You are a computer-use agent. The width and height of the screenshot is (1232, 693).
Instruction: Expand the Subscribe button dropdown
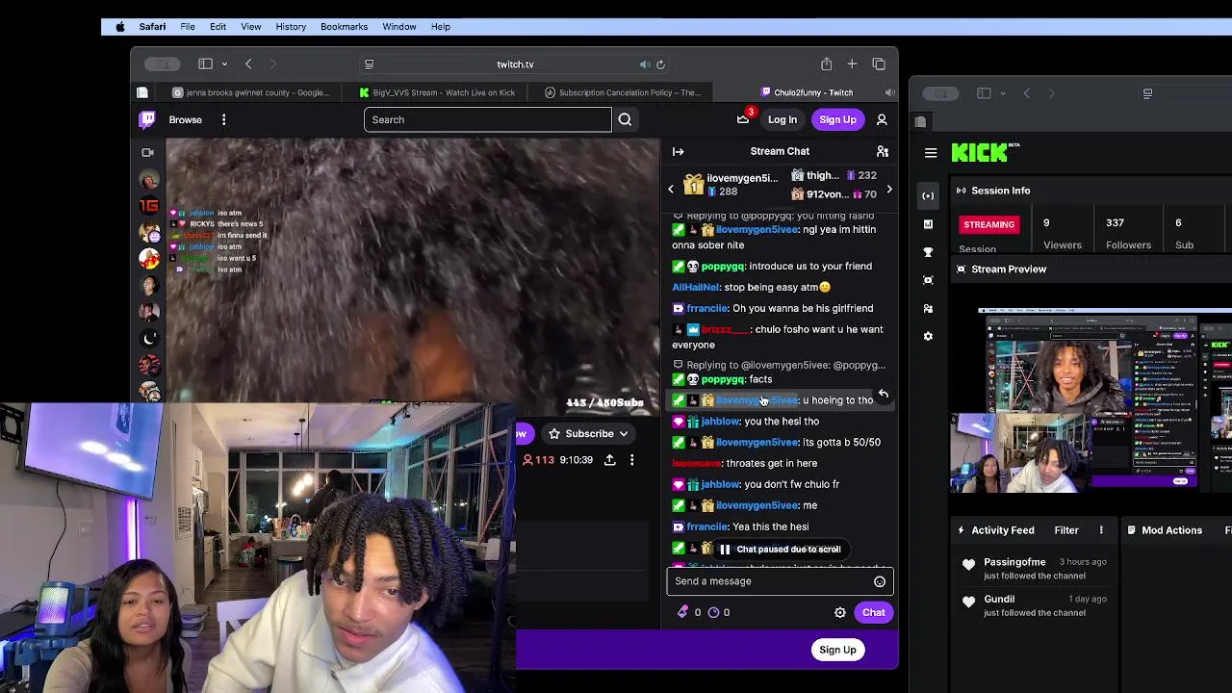624,434
